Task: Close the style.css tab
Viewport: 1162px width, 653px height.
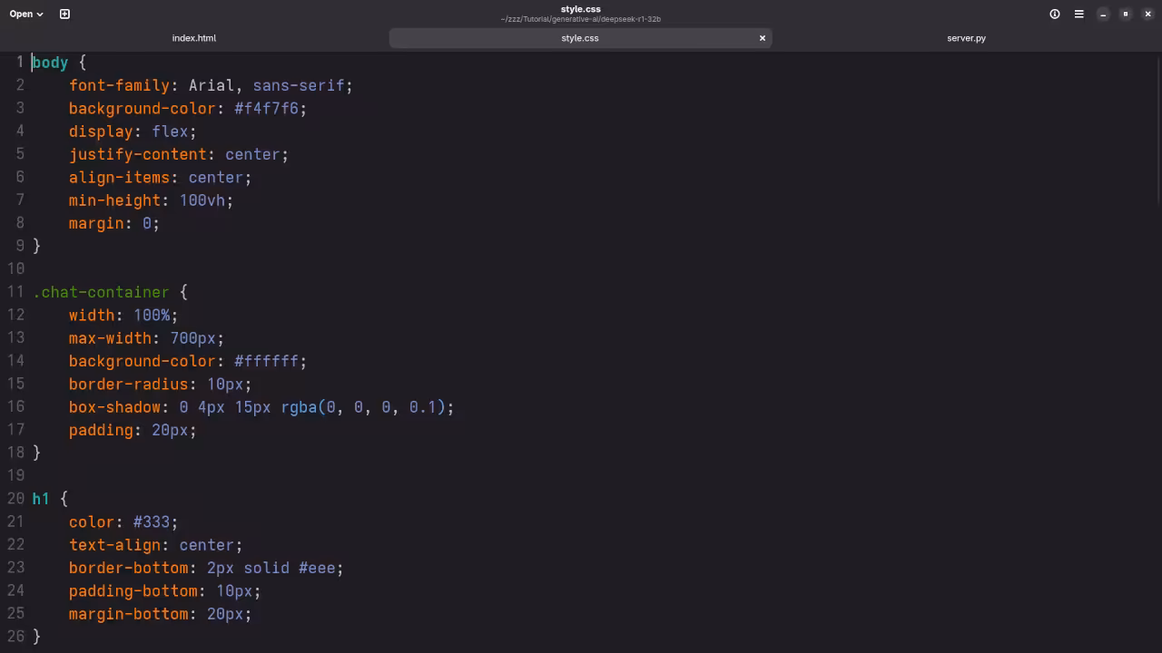Action: pyautogui.click(x=762, y=38)
